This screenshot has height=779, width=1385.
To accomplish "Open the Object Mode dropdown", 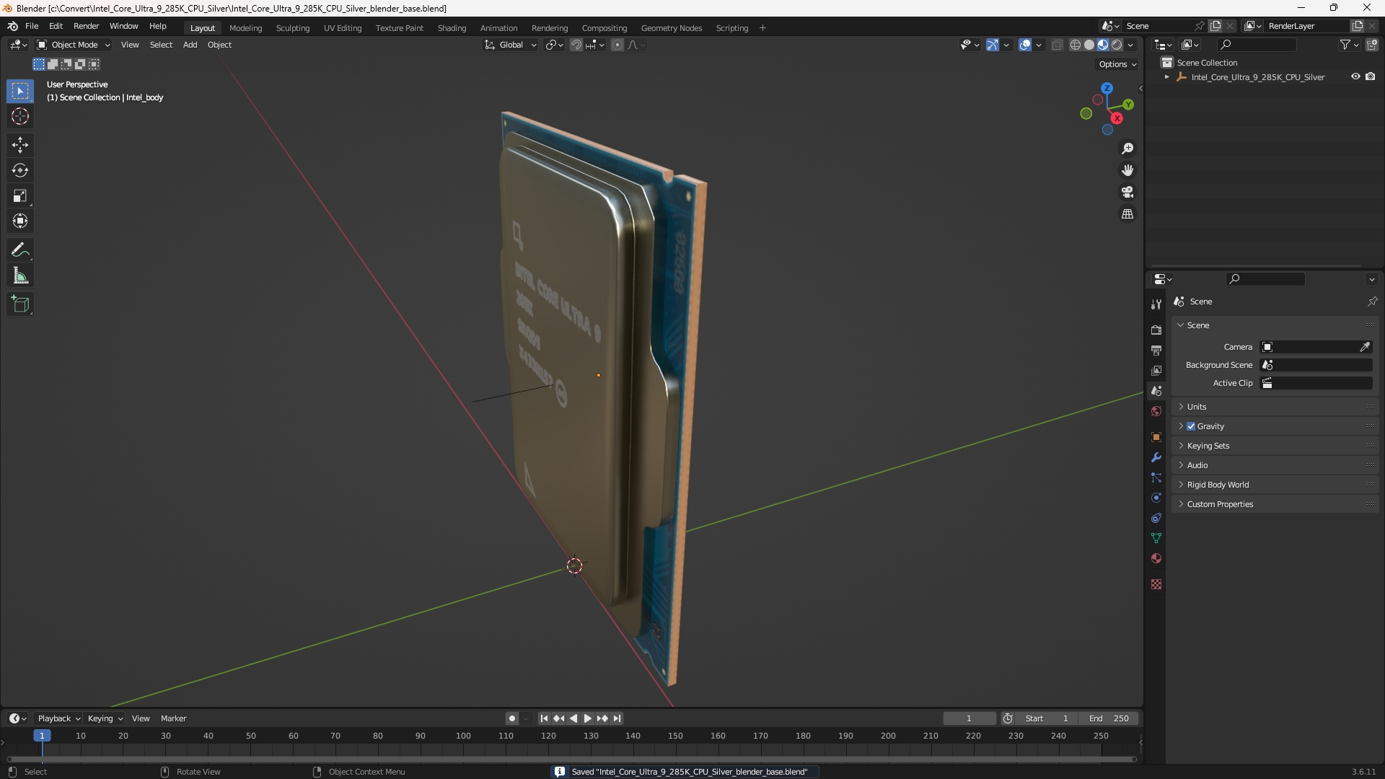I will (74, 45).
